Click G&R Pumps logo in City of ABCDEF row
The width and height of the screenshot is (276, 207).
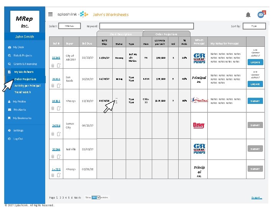[x=199, y=58]
